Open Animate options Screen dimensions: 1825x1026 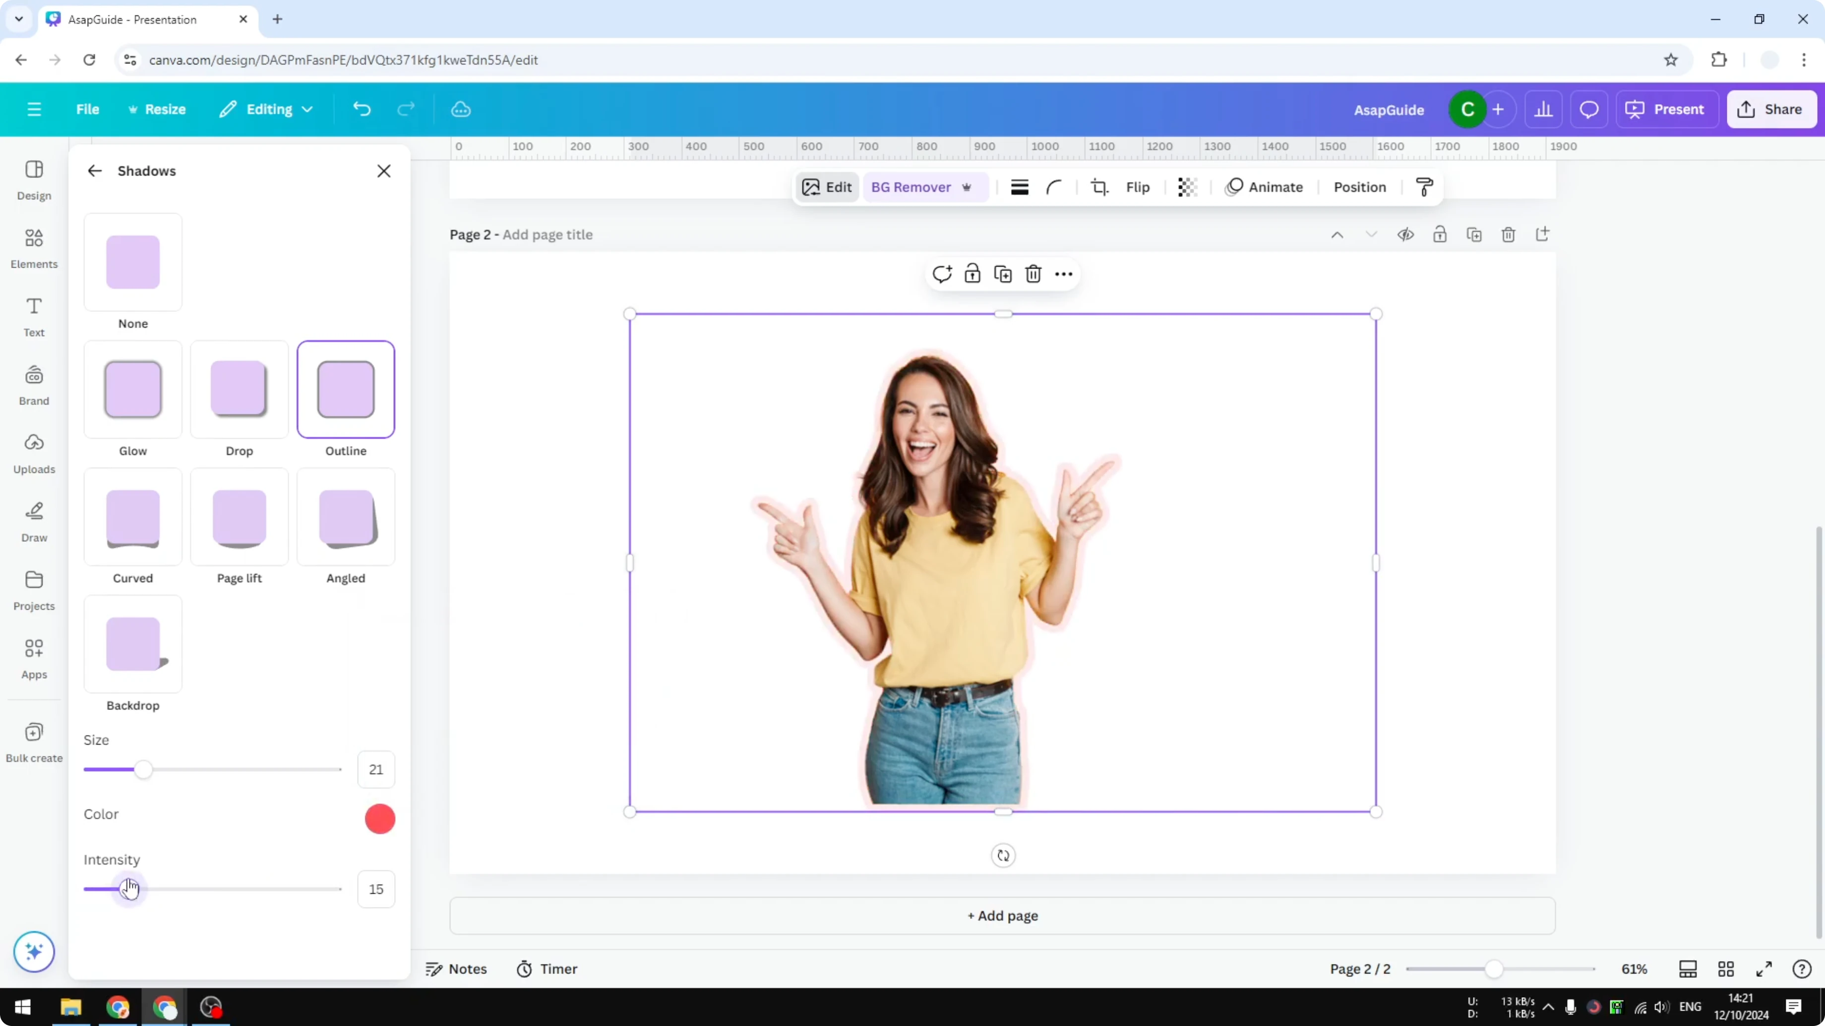[1266, 187]
